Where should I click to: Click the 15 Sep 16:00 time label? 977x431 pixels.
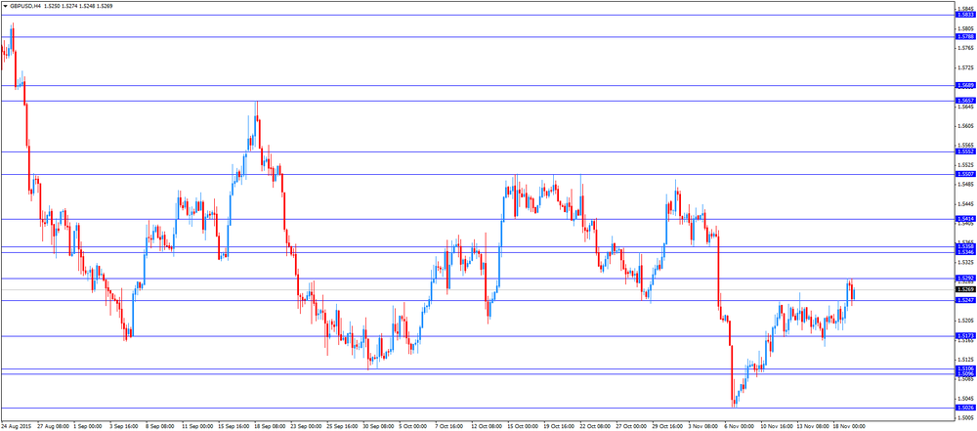pyautogui.click(x=234, y=427)
